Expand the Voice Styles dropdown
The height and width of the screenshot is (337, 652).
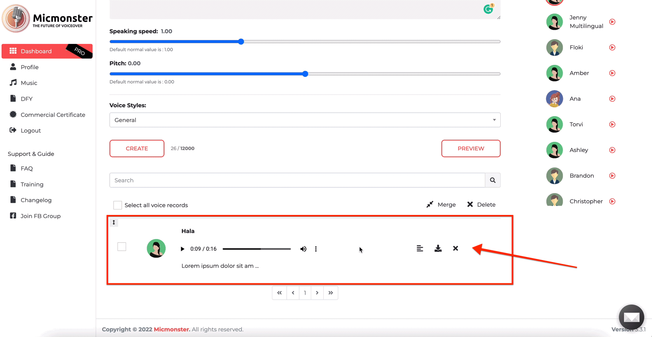pos(305,120)
